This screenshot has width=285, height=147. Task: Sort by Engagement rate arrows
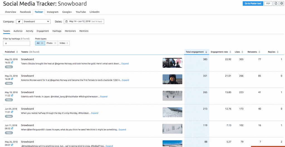click(230, 52)
